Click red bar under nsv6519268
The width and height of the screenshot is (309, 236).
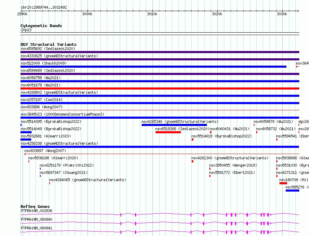pos(168,132)
